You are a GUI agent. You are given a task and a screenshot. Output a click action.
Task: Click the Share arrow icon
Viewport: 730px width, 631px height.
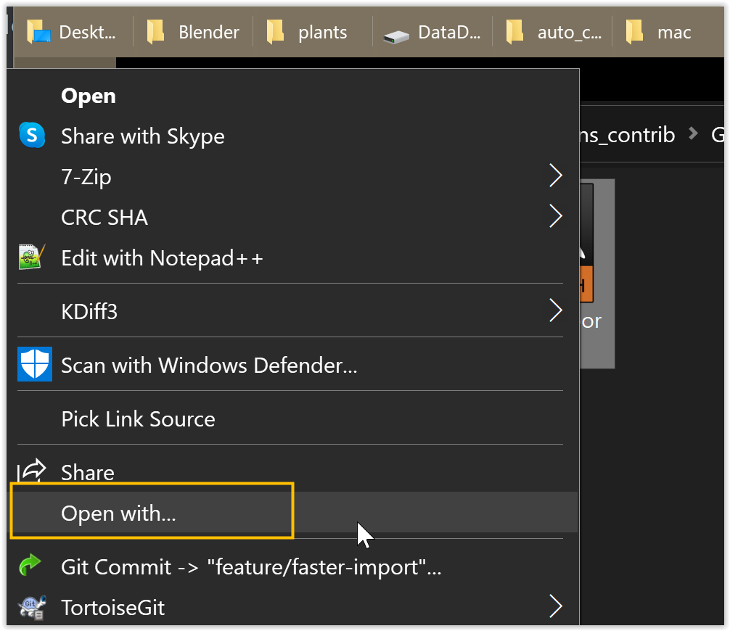32,471
